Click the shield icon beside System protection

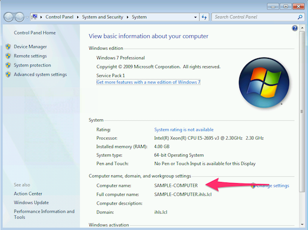tap(8, 65)
